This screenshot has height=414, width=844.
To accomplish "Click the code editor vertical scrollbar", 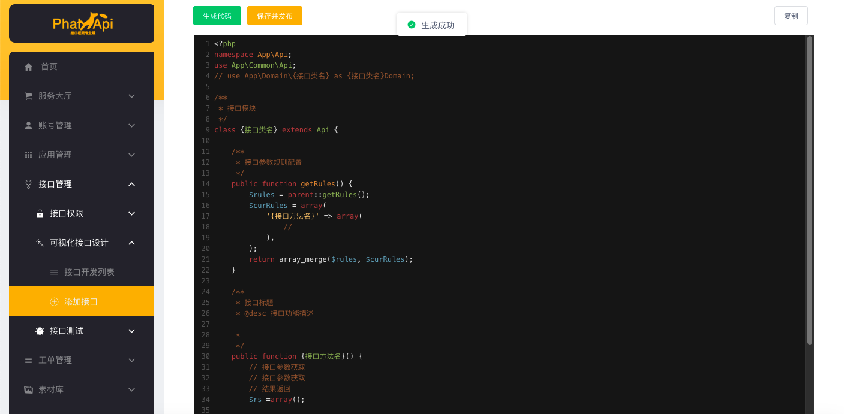I will (810, 191).
